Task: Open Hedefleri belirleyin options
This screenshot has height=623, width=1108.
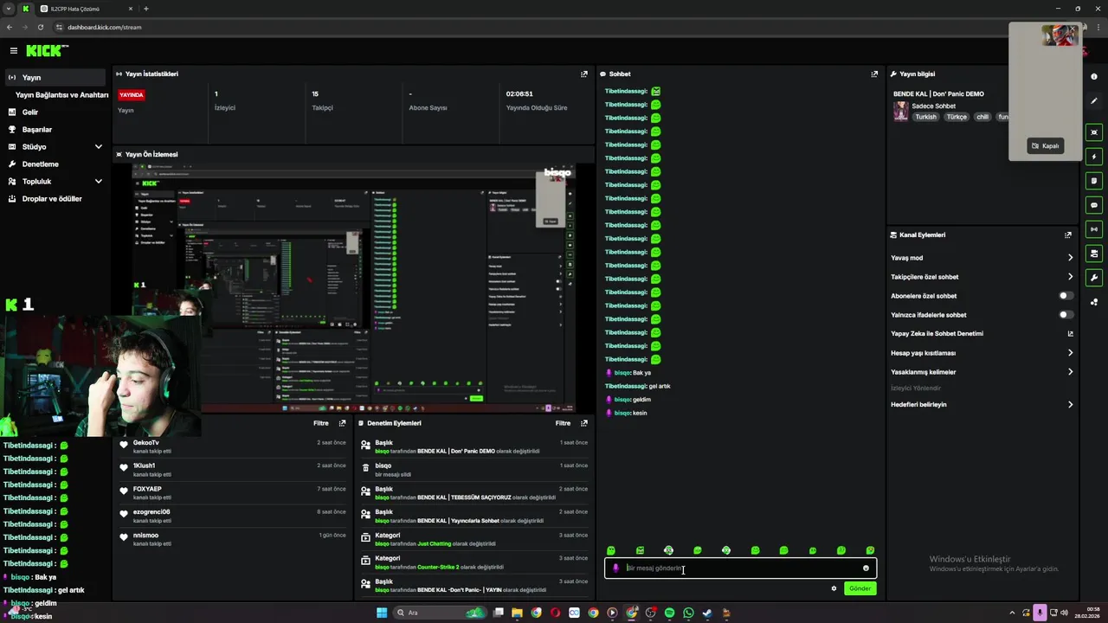Action: [x=1070, y=405]
